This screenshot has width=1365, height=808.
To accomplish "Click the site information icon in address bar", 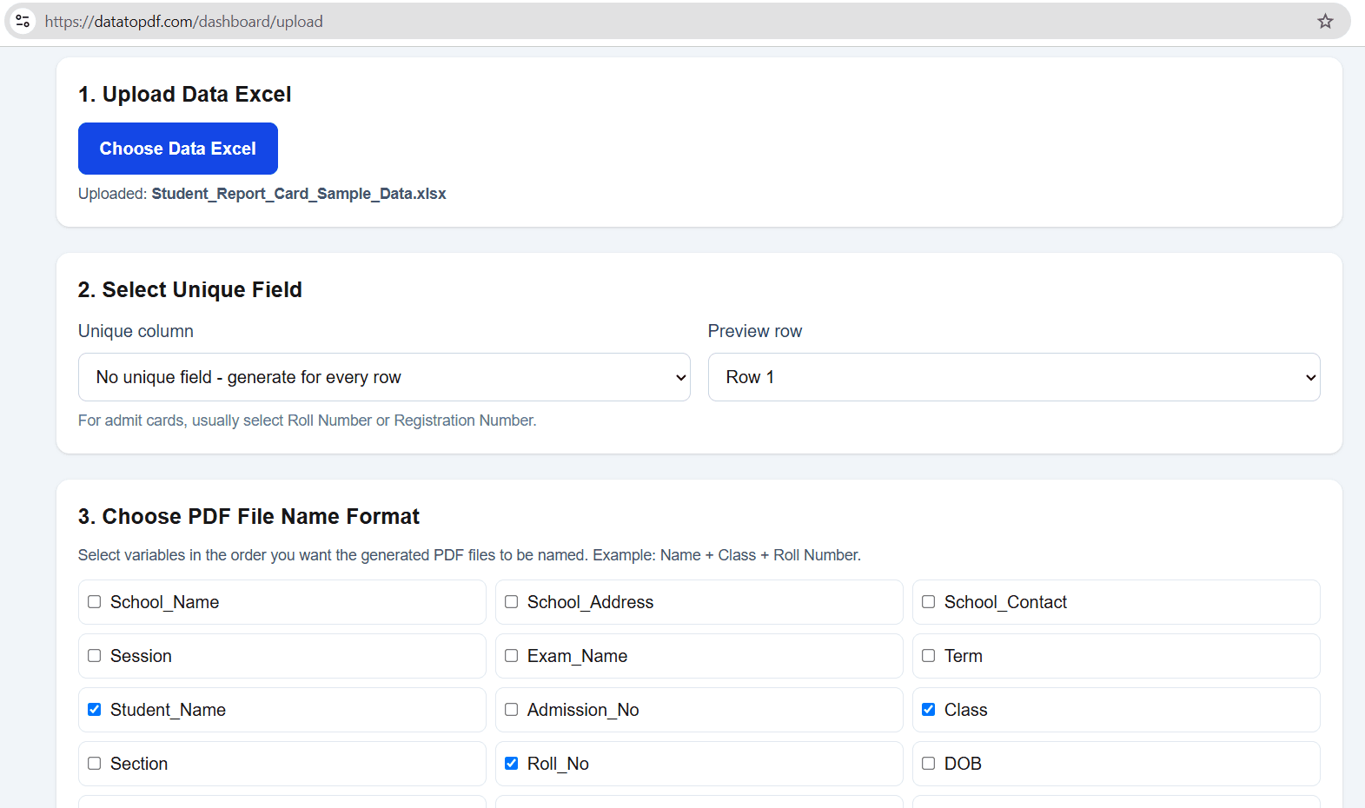I will 23,21.
